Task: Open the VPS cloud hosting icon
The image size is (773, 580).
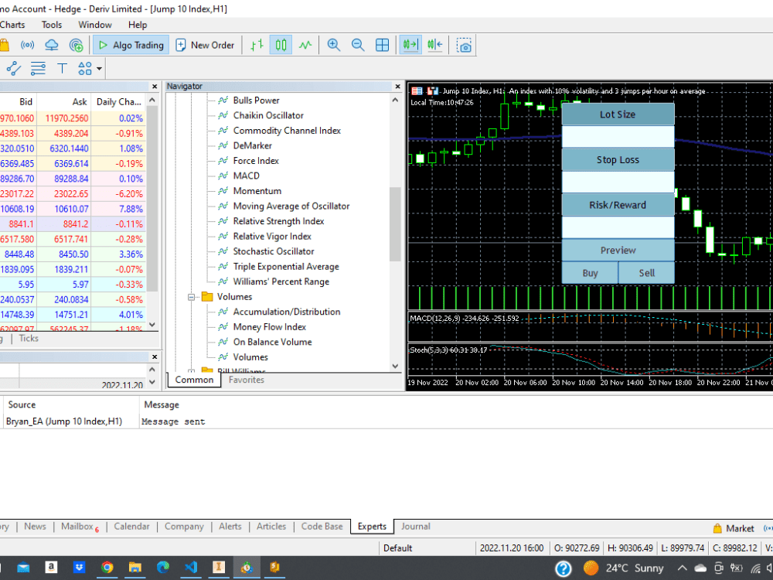Action: tap(52, 45)
